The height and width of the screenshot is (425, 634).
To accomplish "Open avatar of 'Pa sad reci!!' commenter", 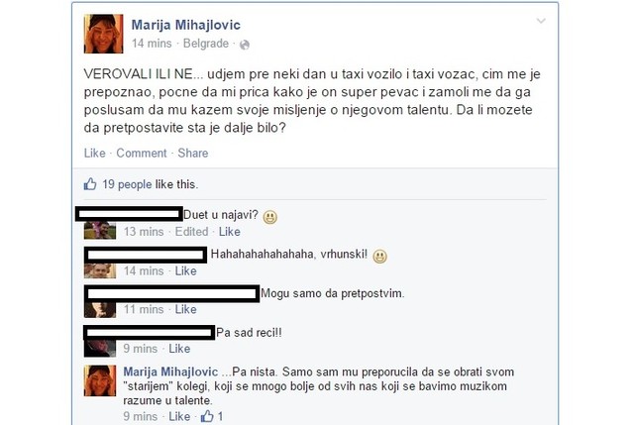I will pyautogui.click(x=100, y=348).
